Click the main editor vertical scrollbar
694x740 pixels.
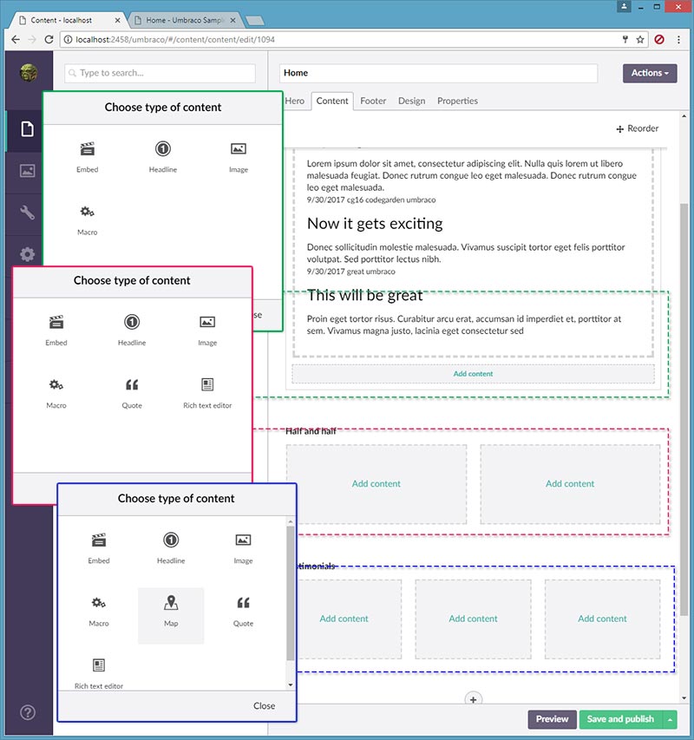click(x=684, y=410)
